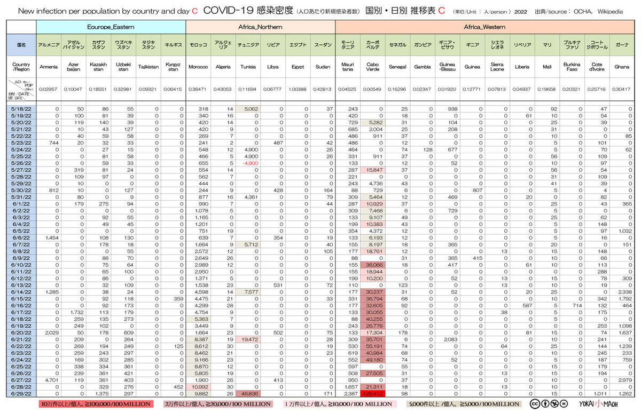The height and width of the screenshot is (413, 641).
Task: Select the Morocco column header
Action: tap(198, 67)
